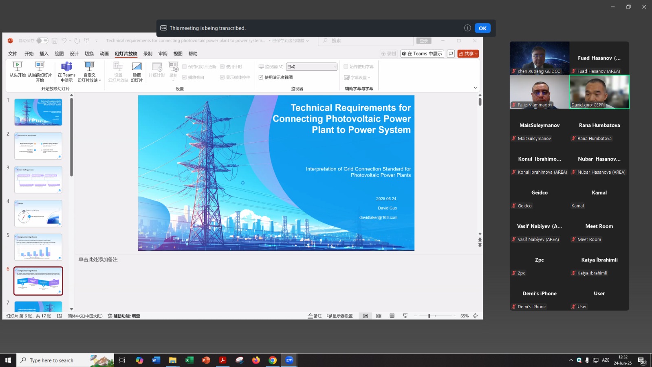The image size is (652, 367).
Task: Click OK on the transcription notice
Action: [482, 28]
